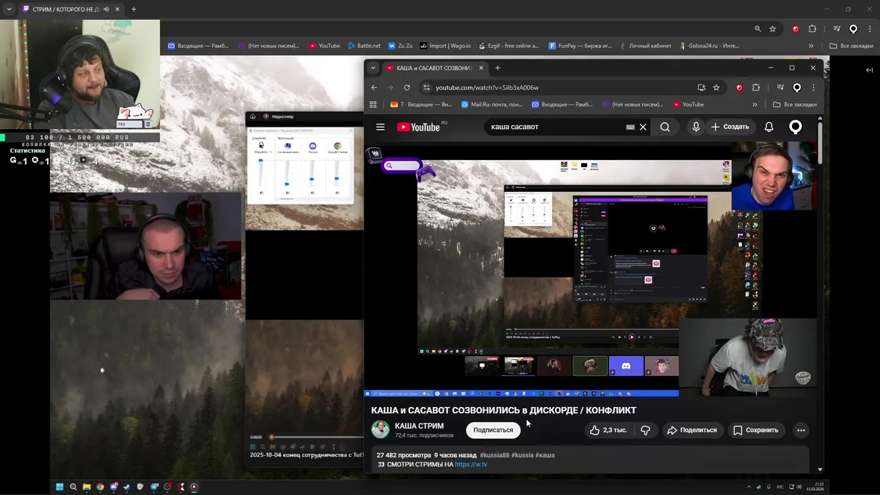Select the КАША и САСАВОТ СОЗВОНИЛИСЬ tab
Viewport: 880px width, 495px height.
point(437,68)
